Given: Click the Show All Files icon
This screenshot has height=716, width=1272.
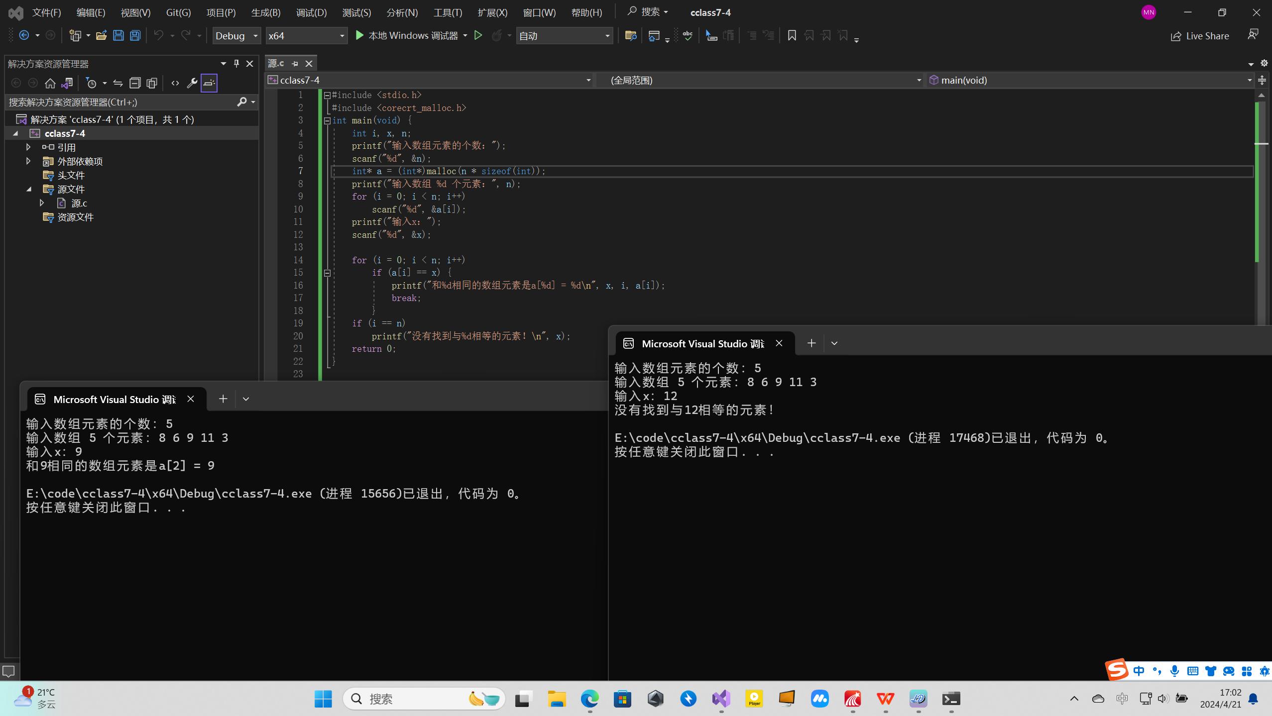Looking at the screenshot, I should pyautogui.click(x=152, y=83).
